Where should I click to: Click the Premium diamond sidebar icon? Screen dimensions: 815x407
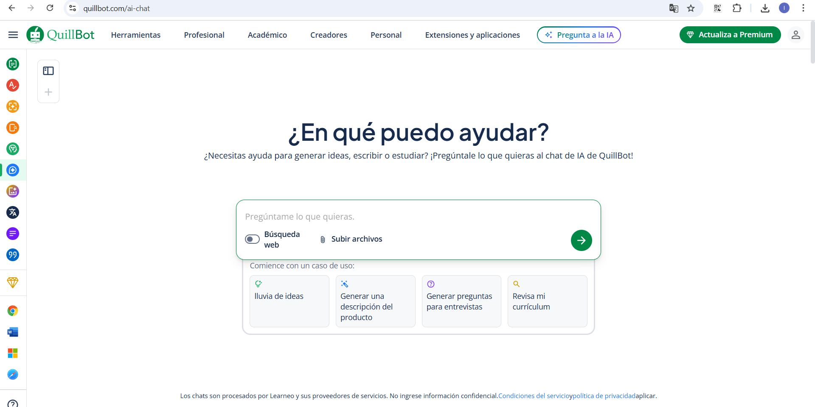coord(13,282)
